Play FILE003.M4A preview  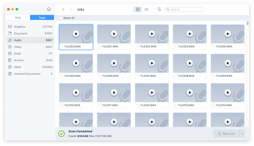pyautogui.click(x=190, y=34)
